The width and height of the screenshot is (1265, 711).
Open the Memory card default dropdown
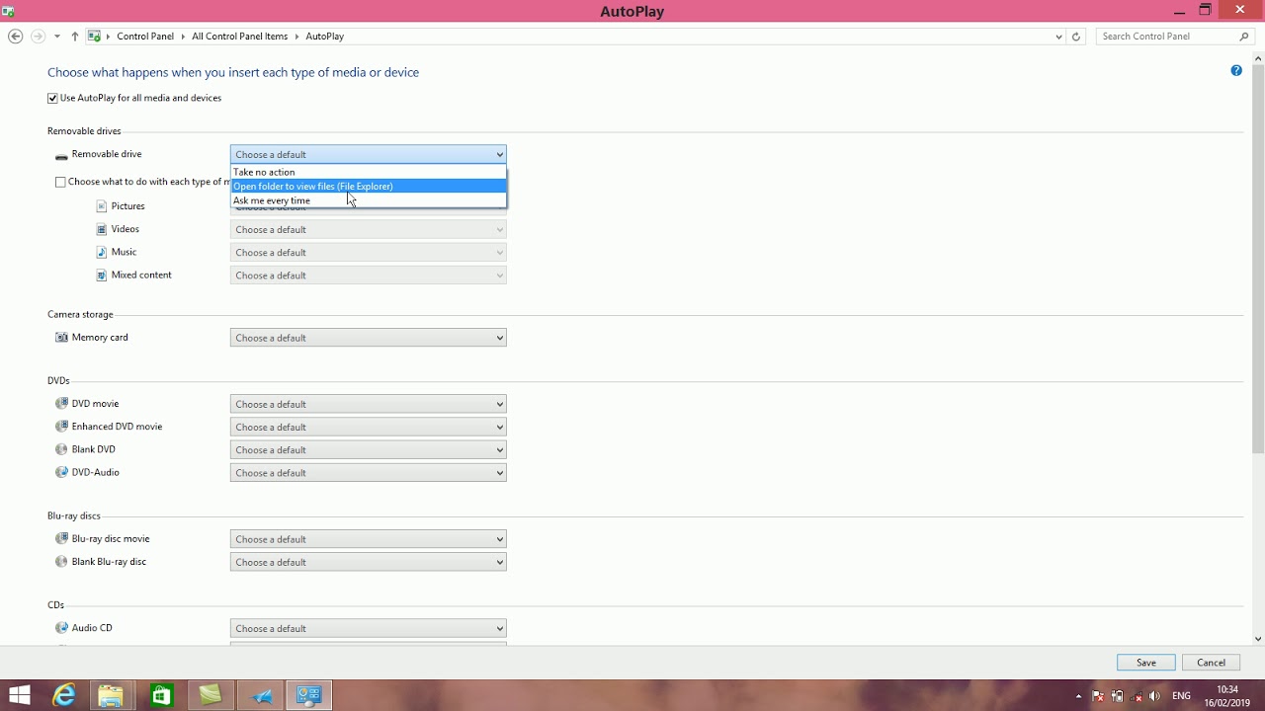pos(368,338)
